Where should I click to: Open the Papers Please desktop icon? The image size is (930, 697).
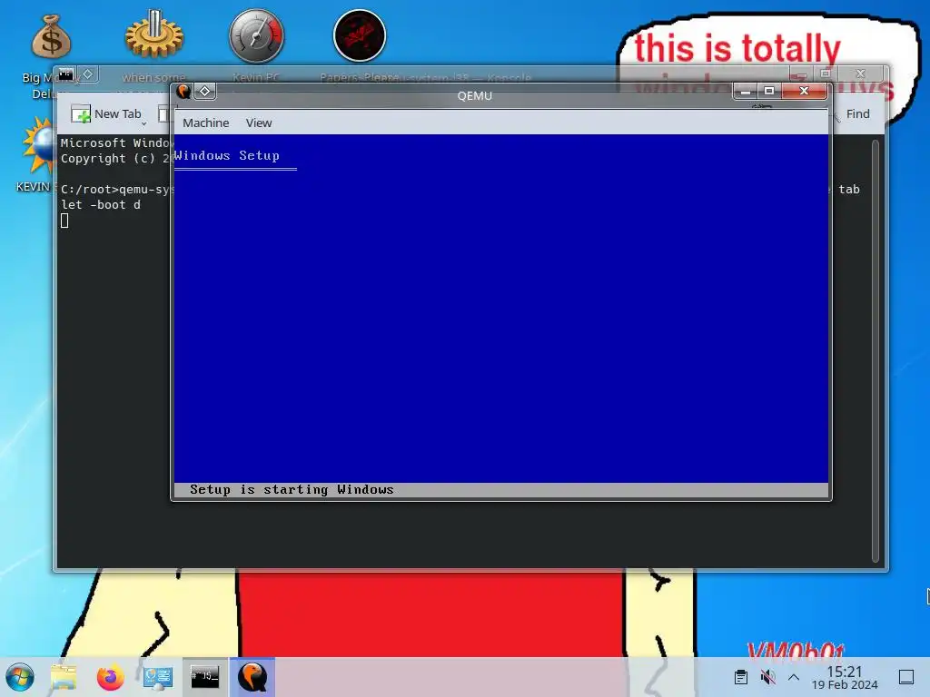360,35
